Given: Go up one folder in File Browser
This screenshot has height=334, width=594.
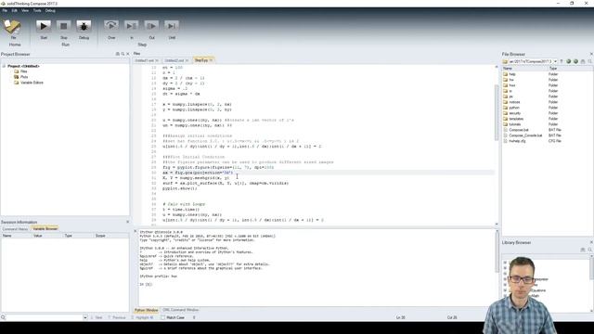Looking at the screenshot, I should (x=562, y=61).
